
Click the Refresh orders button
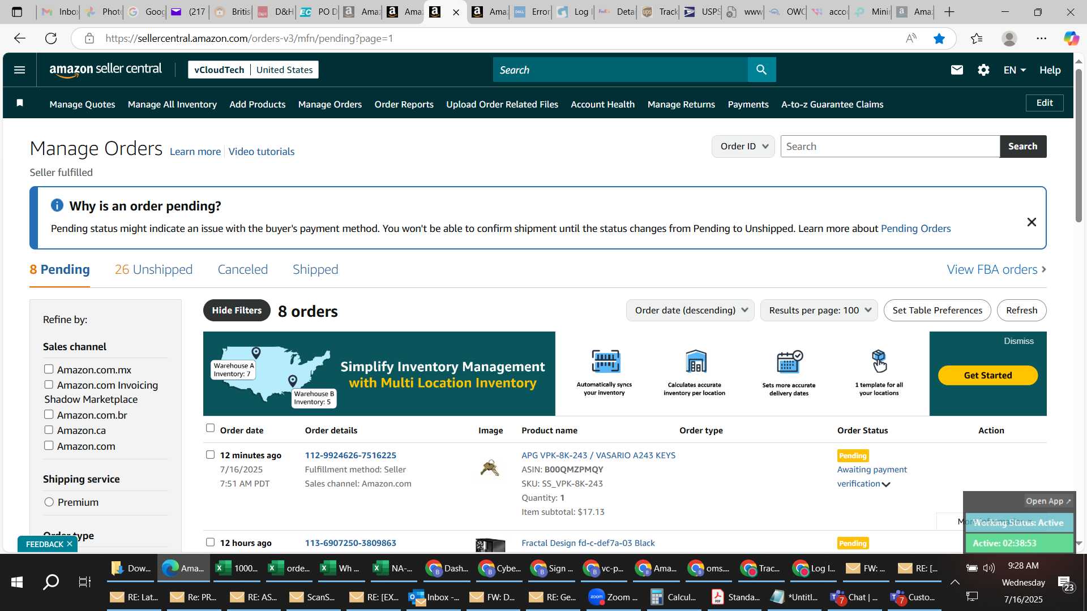[1021, 310]
